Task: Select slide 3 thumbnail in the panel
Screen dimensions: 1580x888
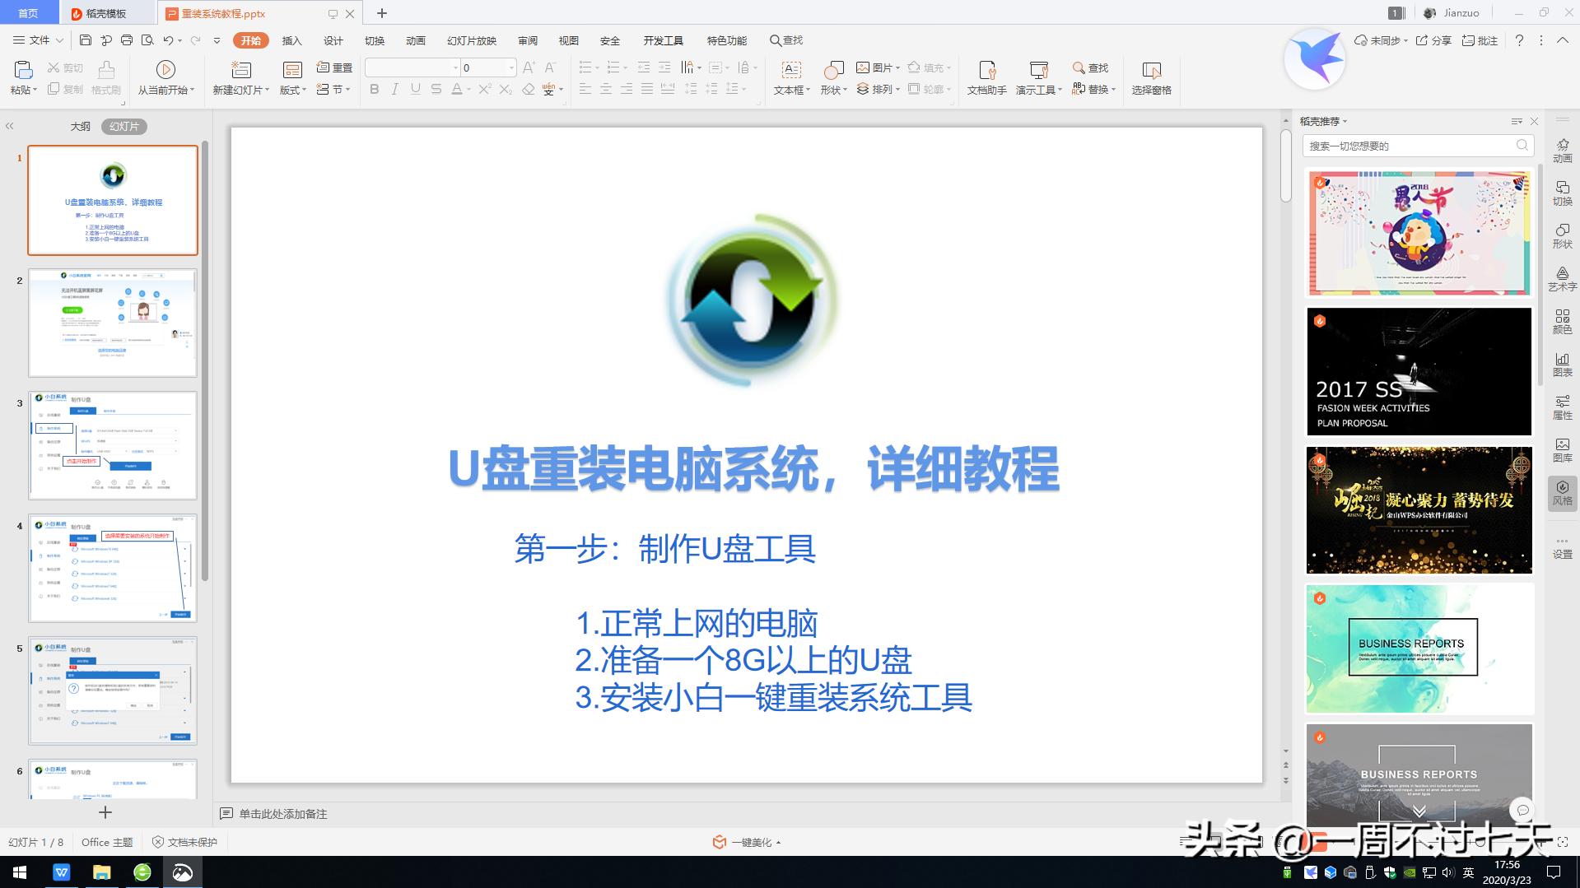Action: point(113,446)
